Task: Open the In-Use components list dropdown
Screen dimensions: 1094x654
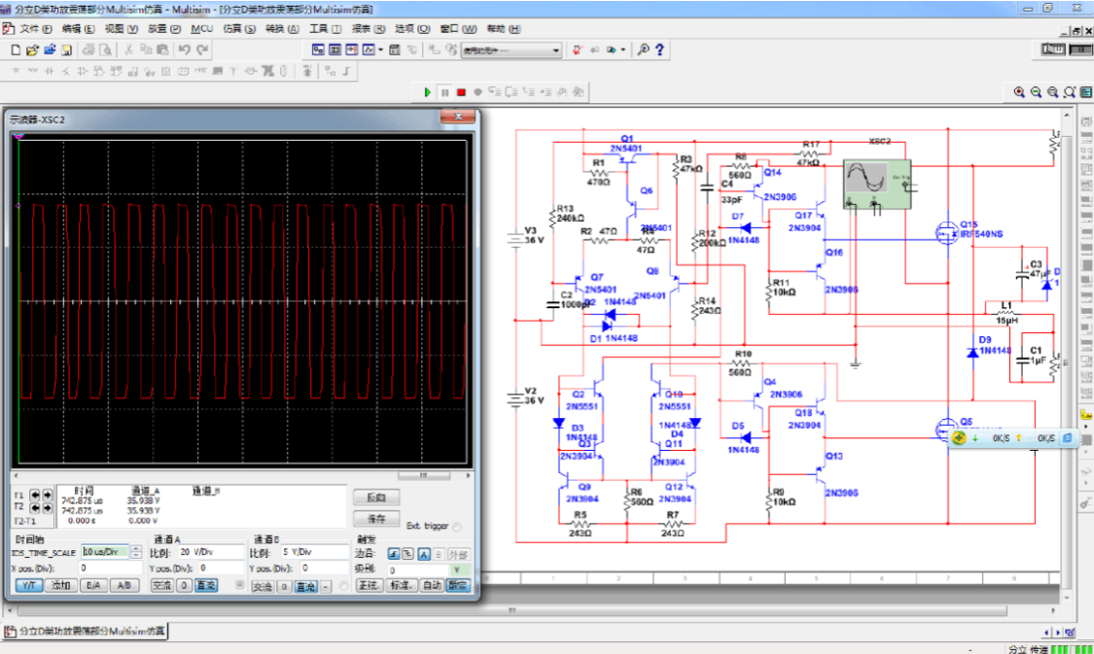Action: (556, 51)
